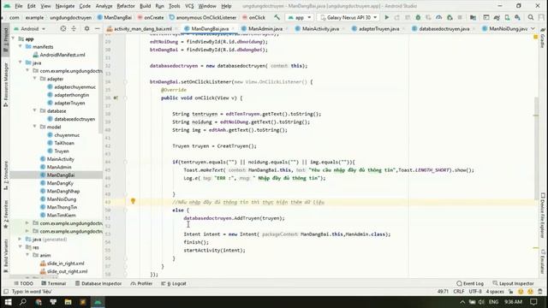Open the Windows notification center icon

pyautogui.click(x=533, y=302)
